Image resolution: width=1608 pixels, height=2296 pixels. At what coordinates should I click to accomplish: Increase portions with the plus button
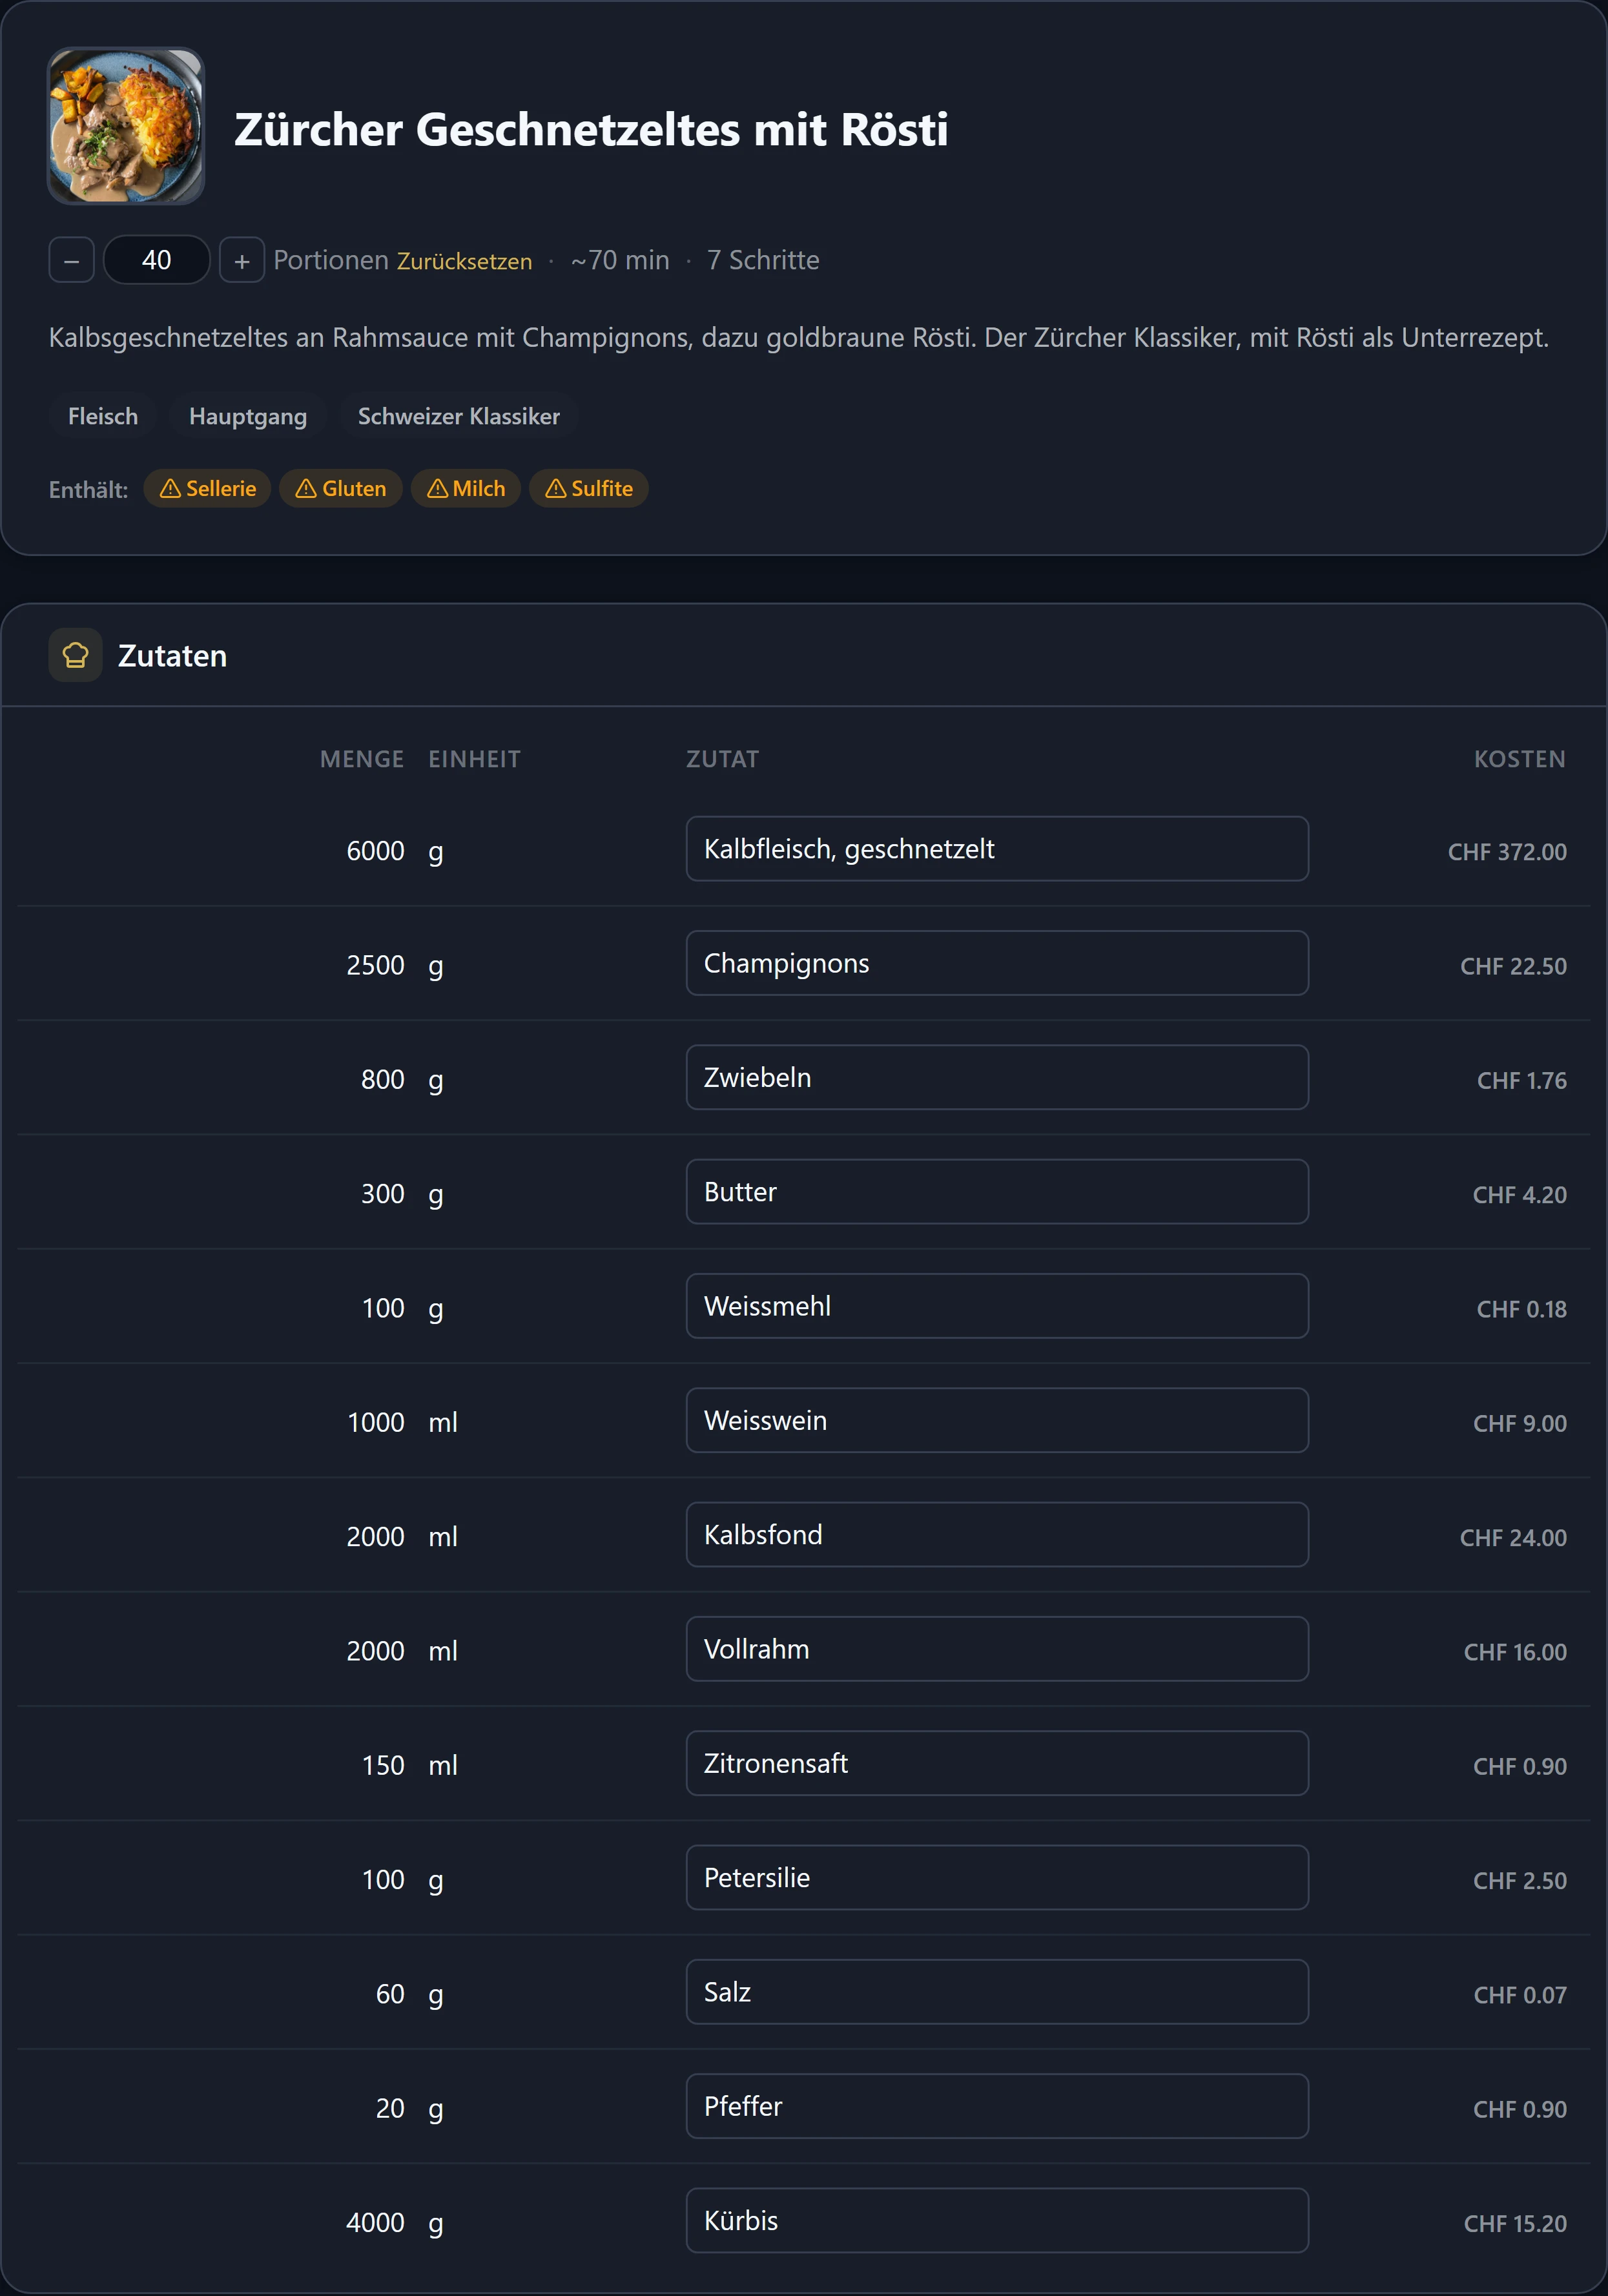[242, 260]
